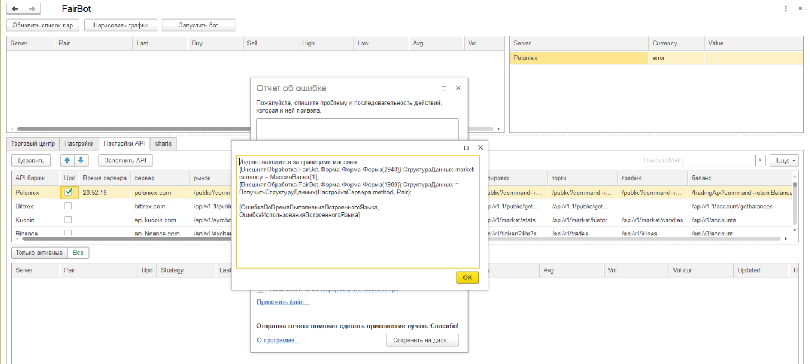Select the Настройки API tab
The height and width of the screenshot is (364, 810).
[124, 143]
